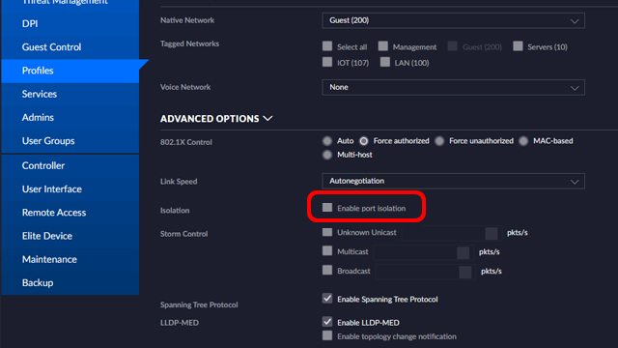This screenshot has height=348, width=618.
Task: Open the Voice Network dropdown
Action: [x=453, y=87]
